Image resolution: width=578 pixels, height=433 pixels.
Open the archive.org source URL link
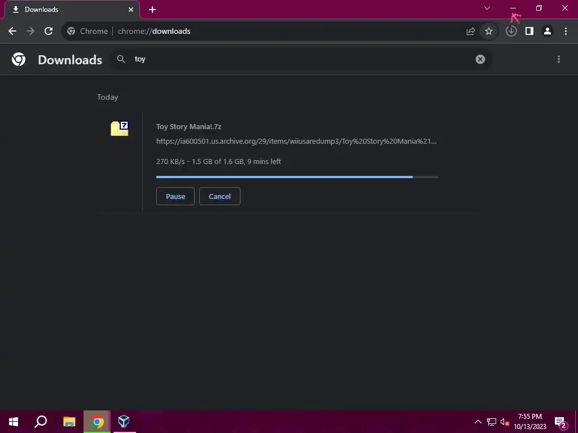[296, 142]
